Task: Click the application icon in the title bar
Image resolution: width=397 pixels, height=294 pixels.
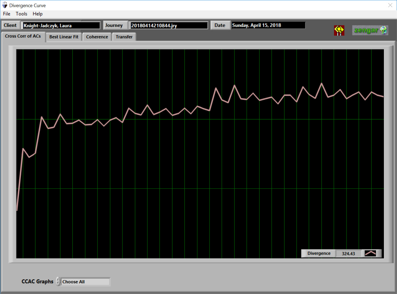Action: [5, 5]
